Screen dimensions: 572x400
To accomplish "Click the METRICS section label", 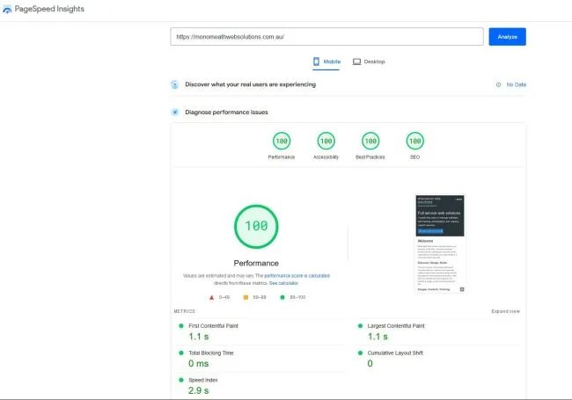I will click(184, 311).
